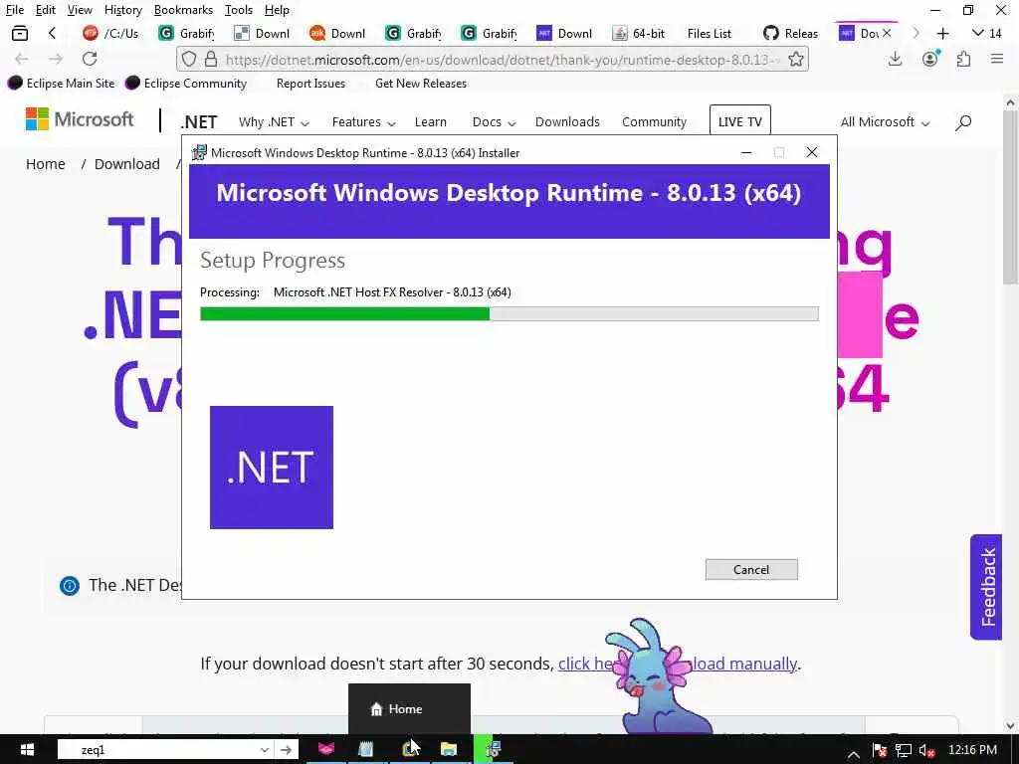
Task: Open Eclipse Main Site bookmark
Action: 61,84
